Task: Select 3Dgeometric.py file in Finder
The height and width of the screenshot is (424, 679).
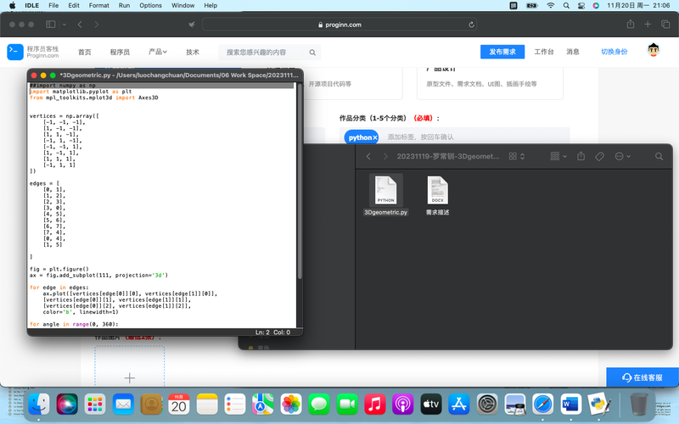Action: (386, 195)
